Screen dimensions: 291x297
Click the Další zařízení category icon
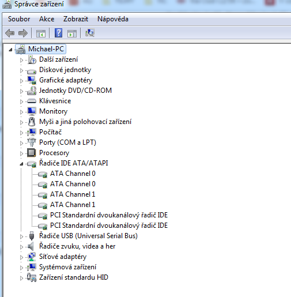pyautogui.click(x=32, y=59)
